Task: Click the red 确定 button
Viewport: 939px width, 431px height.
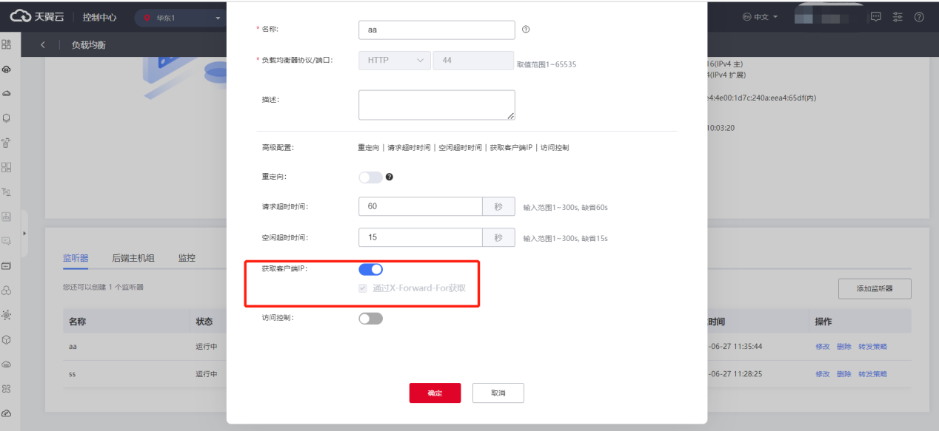Action: coord(435,393)
